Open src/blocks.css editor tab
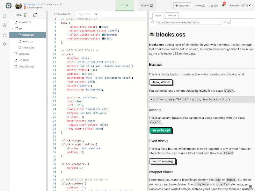 click(x=62, y=14)
